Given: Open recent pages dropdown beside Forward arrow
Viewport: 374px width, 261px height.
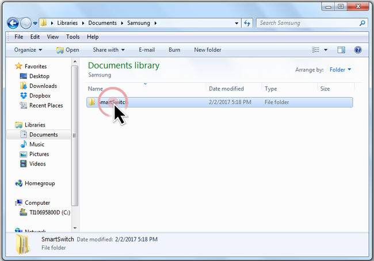Looking at the screenshot, I should coord(35,24).
